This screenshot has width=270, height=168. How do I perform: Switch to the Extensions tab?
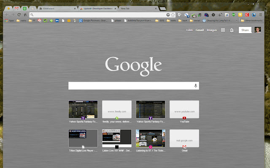(57, 8)
